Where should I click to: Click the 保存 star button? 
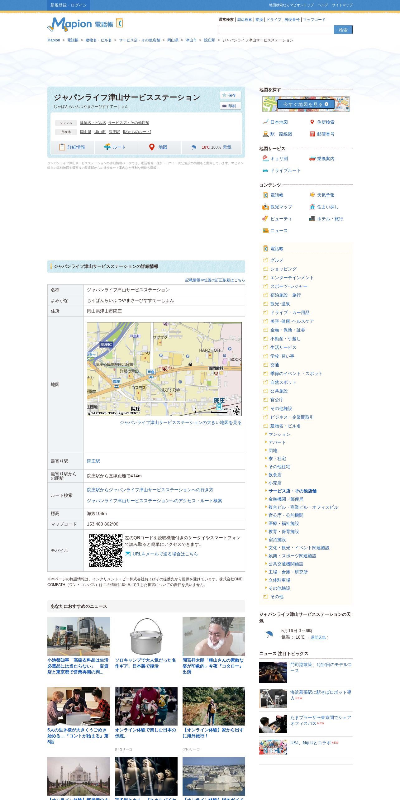pos(230,95)
